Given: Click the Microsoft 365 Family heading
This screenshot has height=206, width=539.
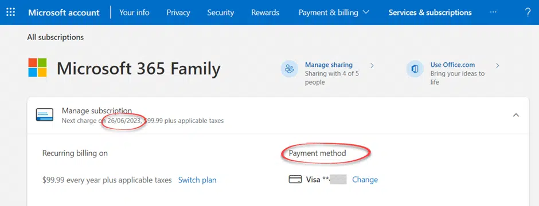Looking at the screenshot, I should point(139,69).
